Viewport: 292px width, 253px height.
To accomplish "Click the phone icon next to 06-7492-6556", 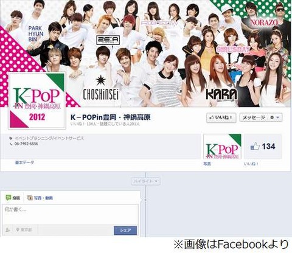I will [11, 144].
